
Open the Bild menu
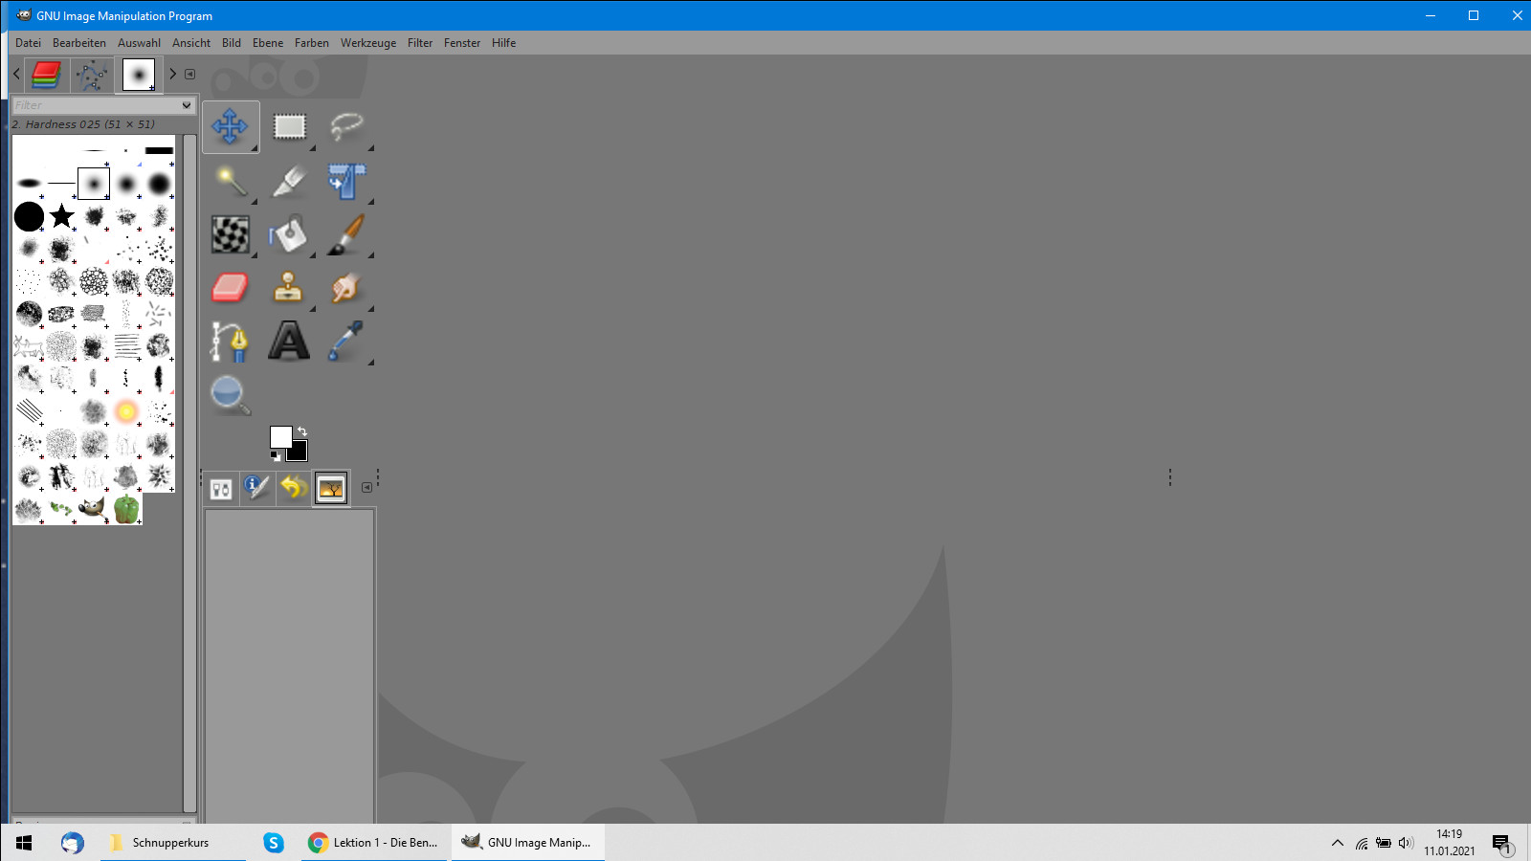tap(232, 43)
